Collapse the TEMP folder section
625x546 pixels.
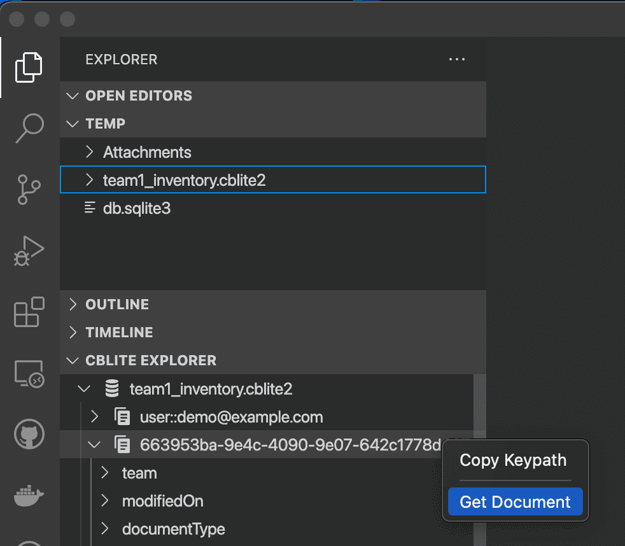pos(73,123)
